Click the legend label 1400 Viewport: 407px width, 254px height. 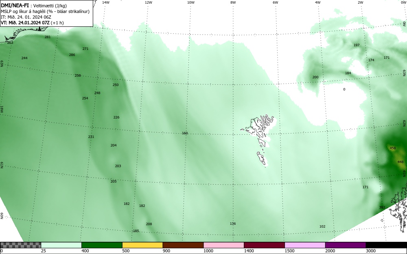(x=249, y=251)
